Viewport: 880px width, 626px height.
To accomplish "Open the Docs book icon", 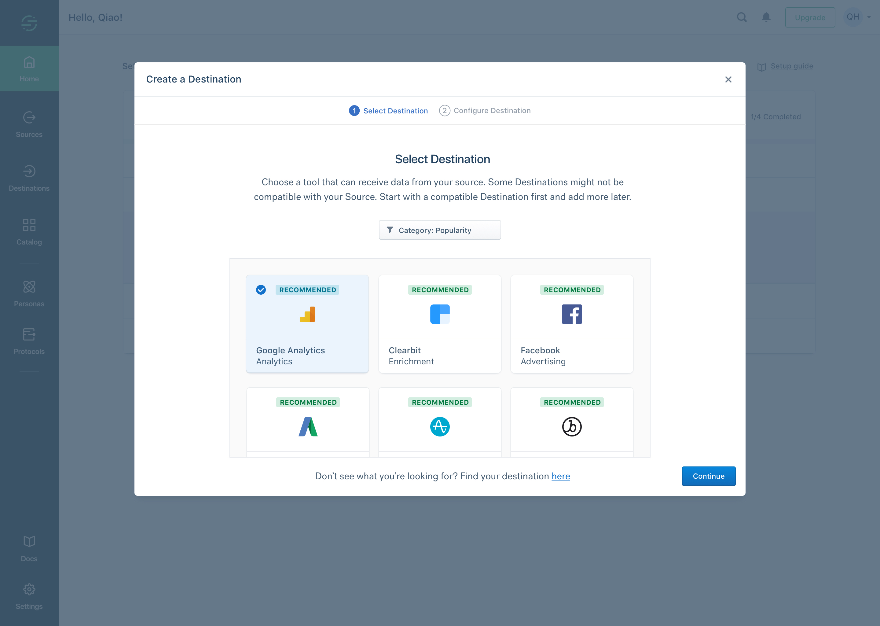I will click(x=29, y=542).
